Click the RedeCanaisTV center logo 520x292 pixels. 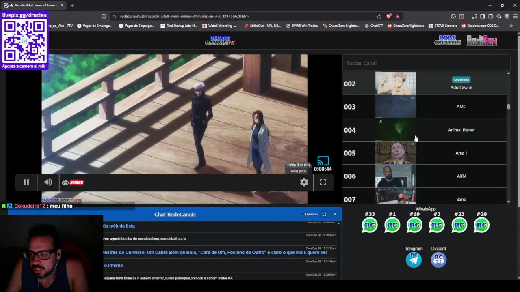pos(220,41)
